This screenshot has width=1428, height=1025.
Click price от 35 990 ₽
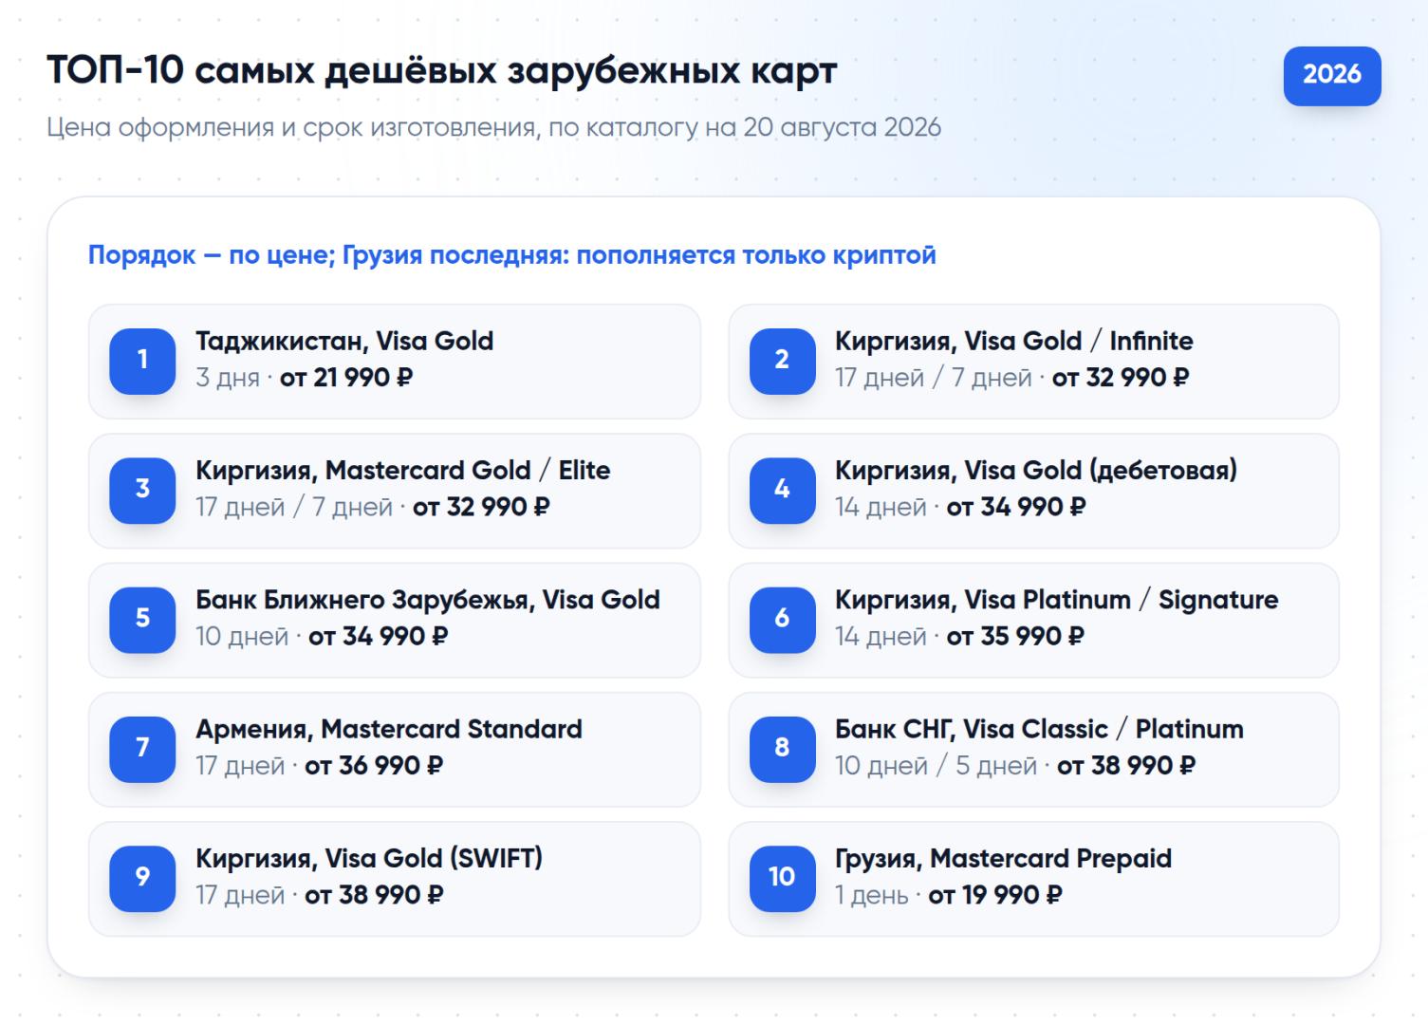(1015, 637)
